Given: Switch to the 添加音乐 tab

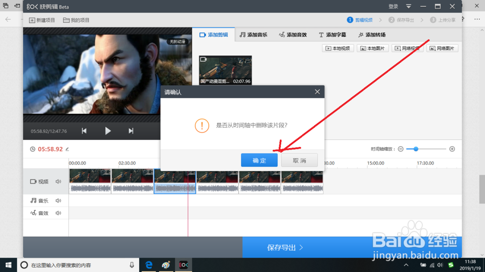Looking at the screenshot, I should click(x=253, y=34).
